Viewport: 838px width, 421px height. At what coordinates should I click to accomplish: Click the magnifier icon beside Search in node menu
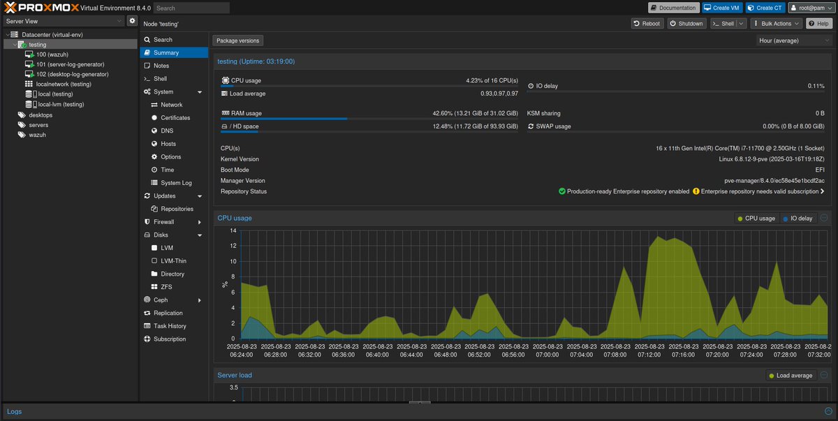[147, 40]
